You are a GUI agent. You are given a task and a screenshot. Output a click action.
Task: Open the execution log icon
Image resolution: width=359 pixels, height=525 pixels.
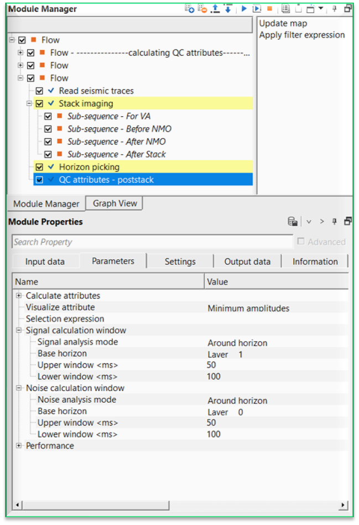click(286, 8)
